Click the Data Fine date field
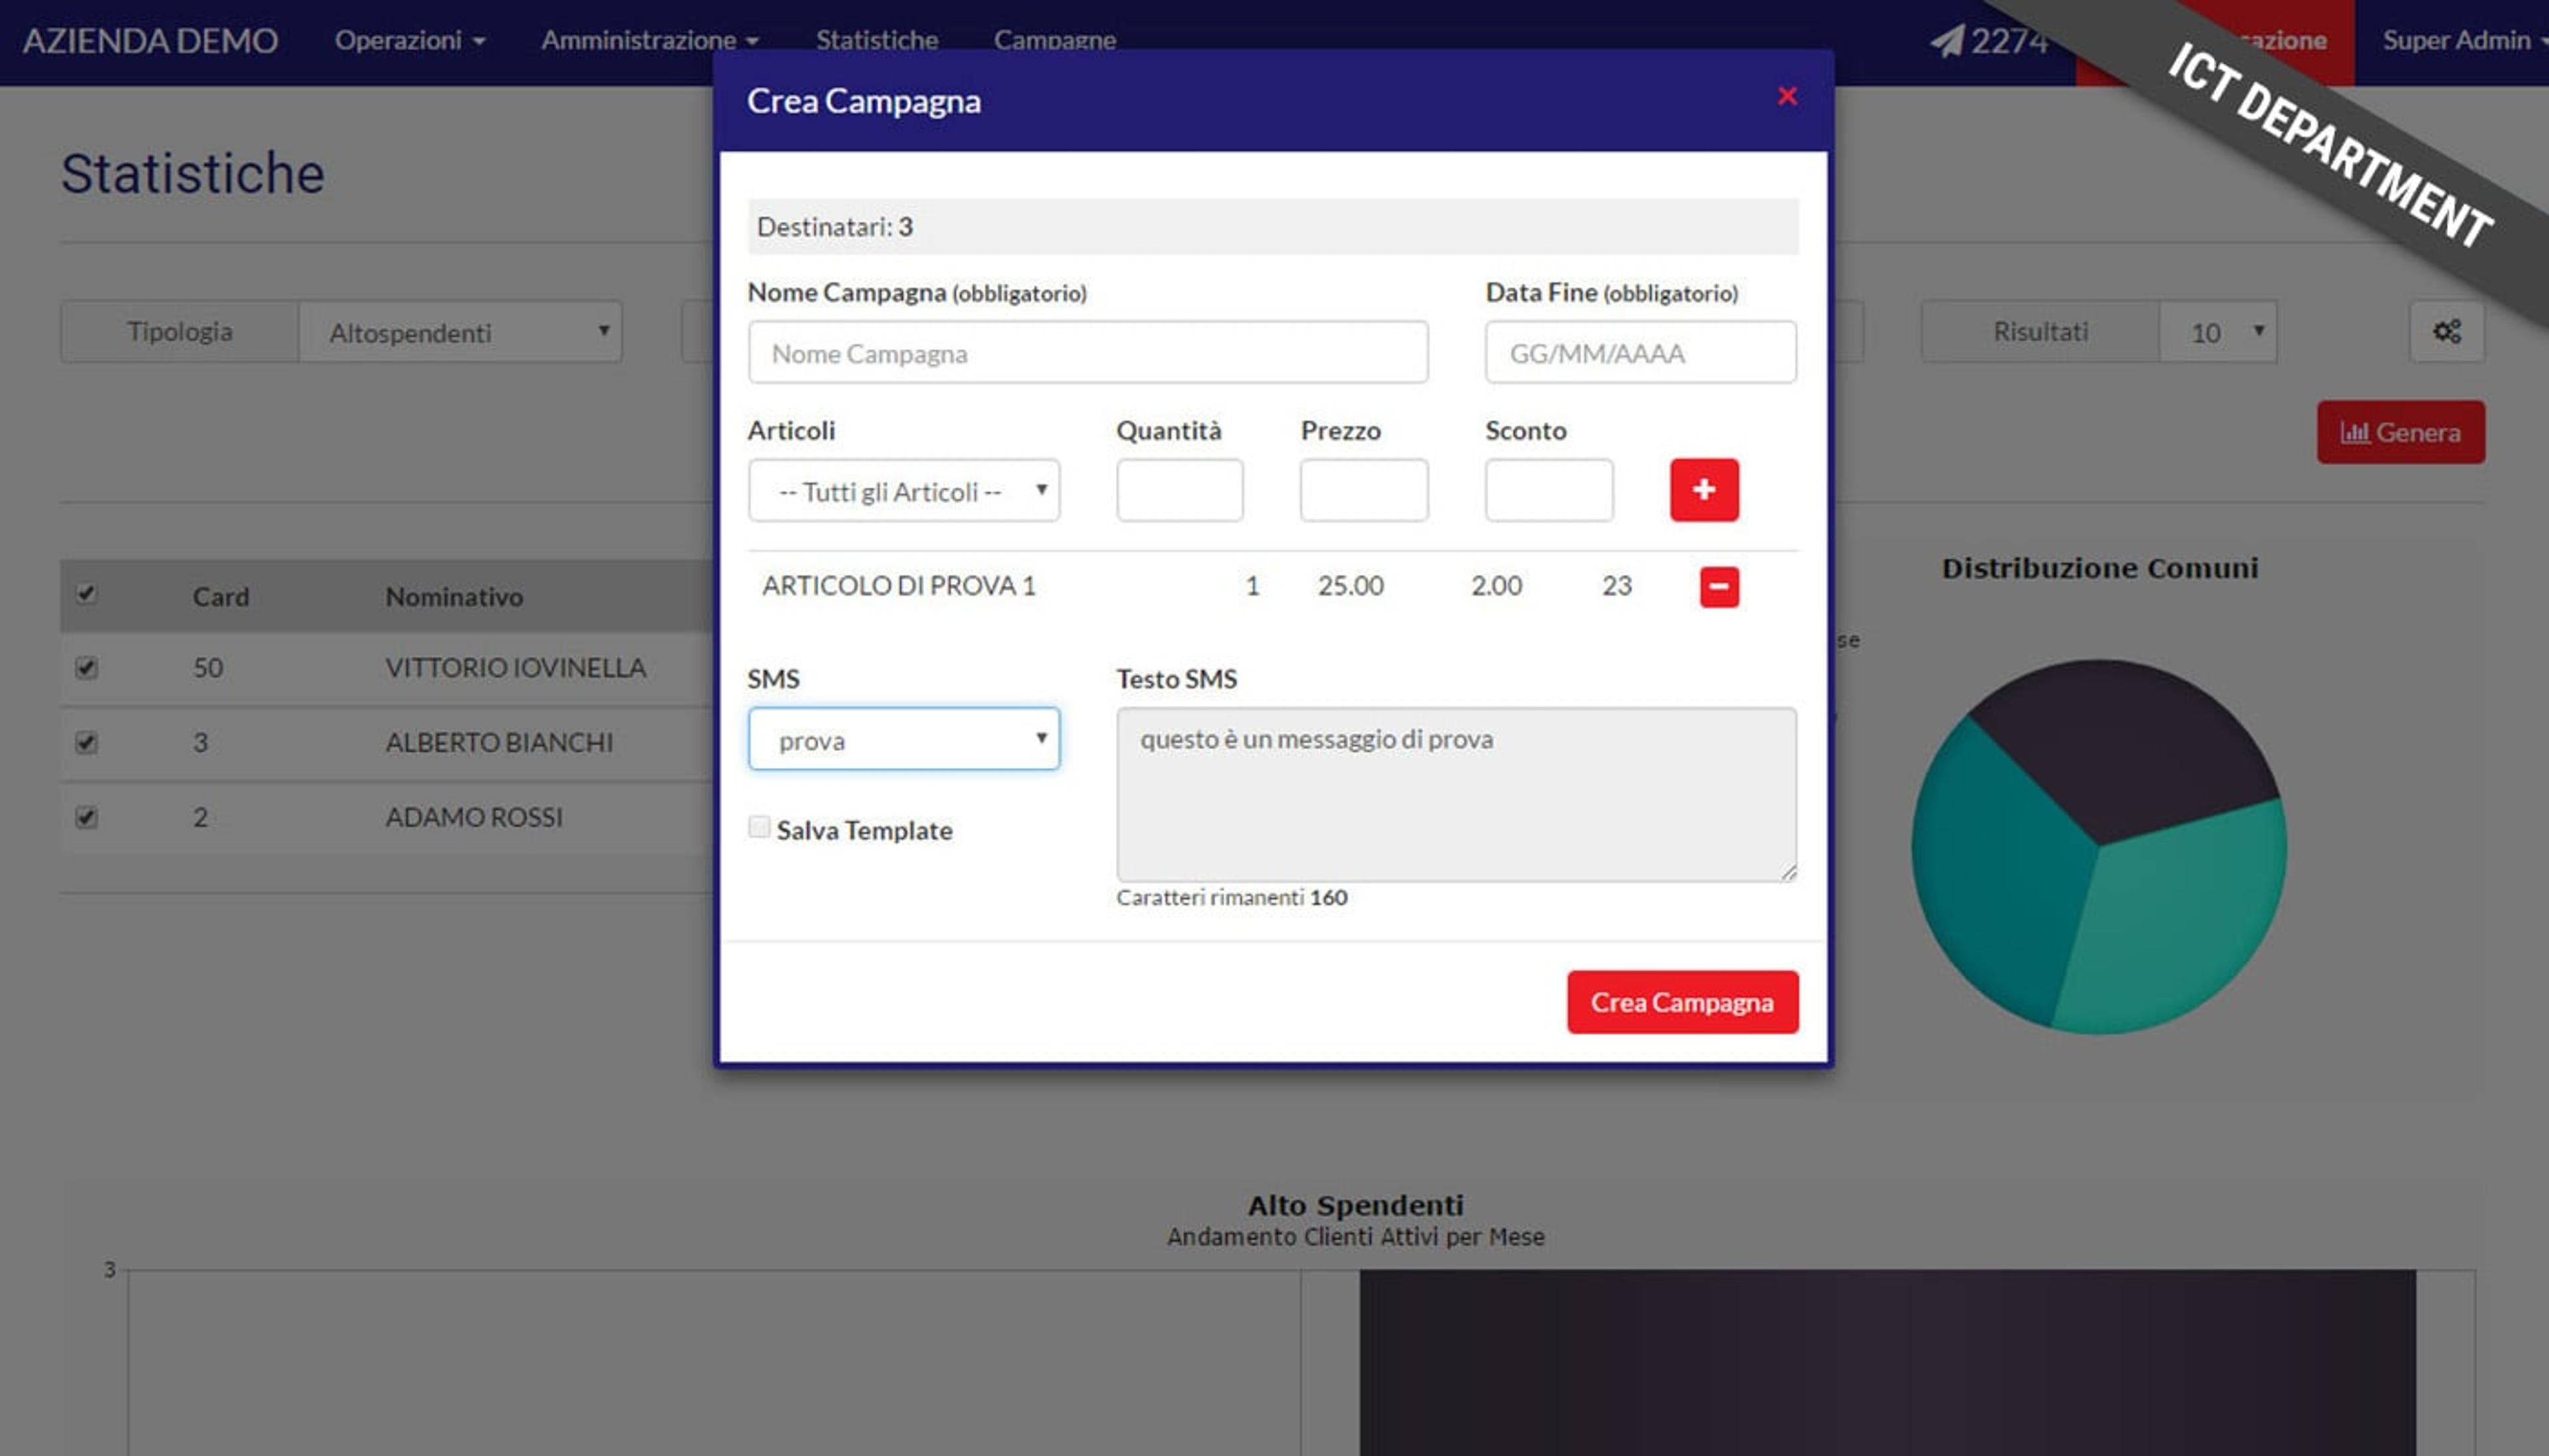Image resolution: width=2549 pixels, height=1456 pixels. 1641,353
